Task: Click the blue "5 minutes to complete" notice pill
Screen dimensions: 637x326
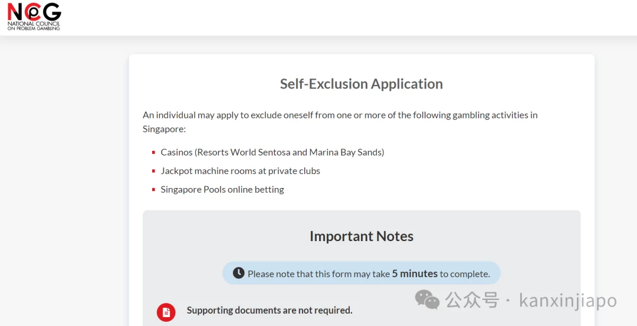Action: coord(362,273)
